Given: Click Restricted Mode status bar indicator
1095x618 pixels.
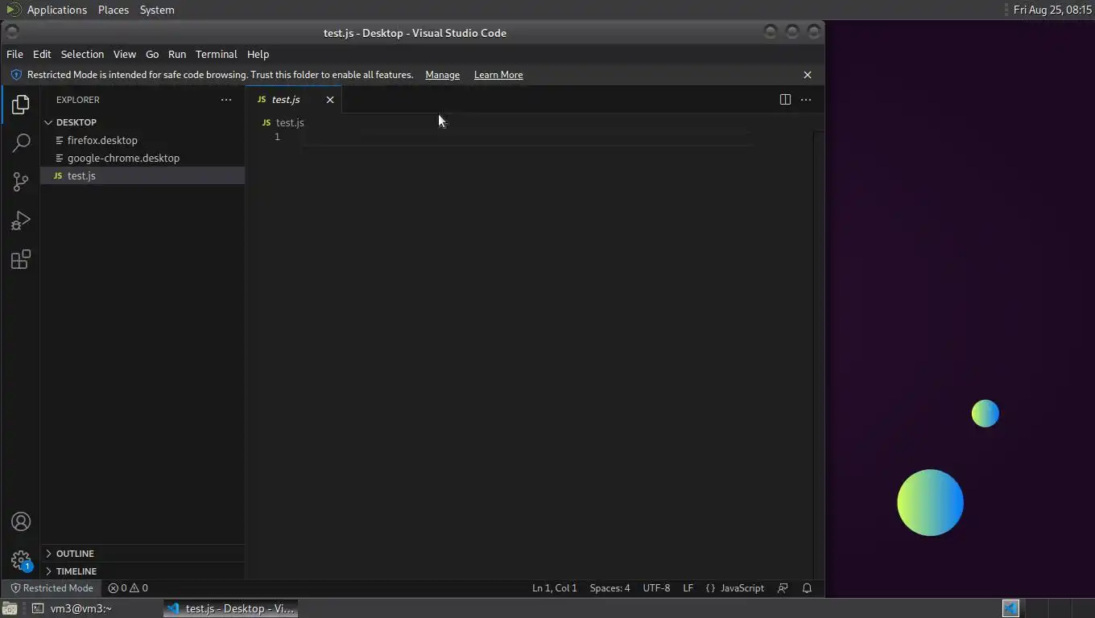Looking at the screenshot, I should point(52,588).
